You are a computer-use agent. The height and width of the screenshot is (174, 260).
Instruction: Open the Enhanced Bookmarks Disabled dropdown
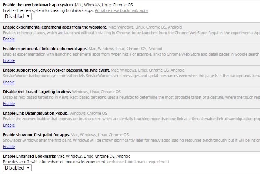(x=17, y=168)
